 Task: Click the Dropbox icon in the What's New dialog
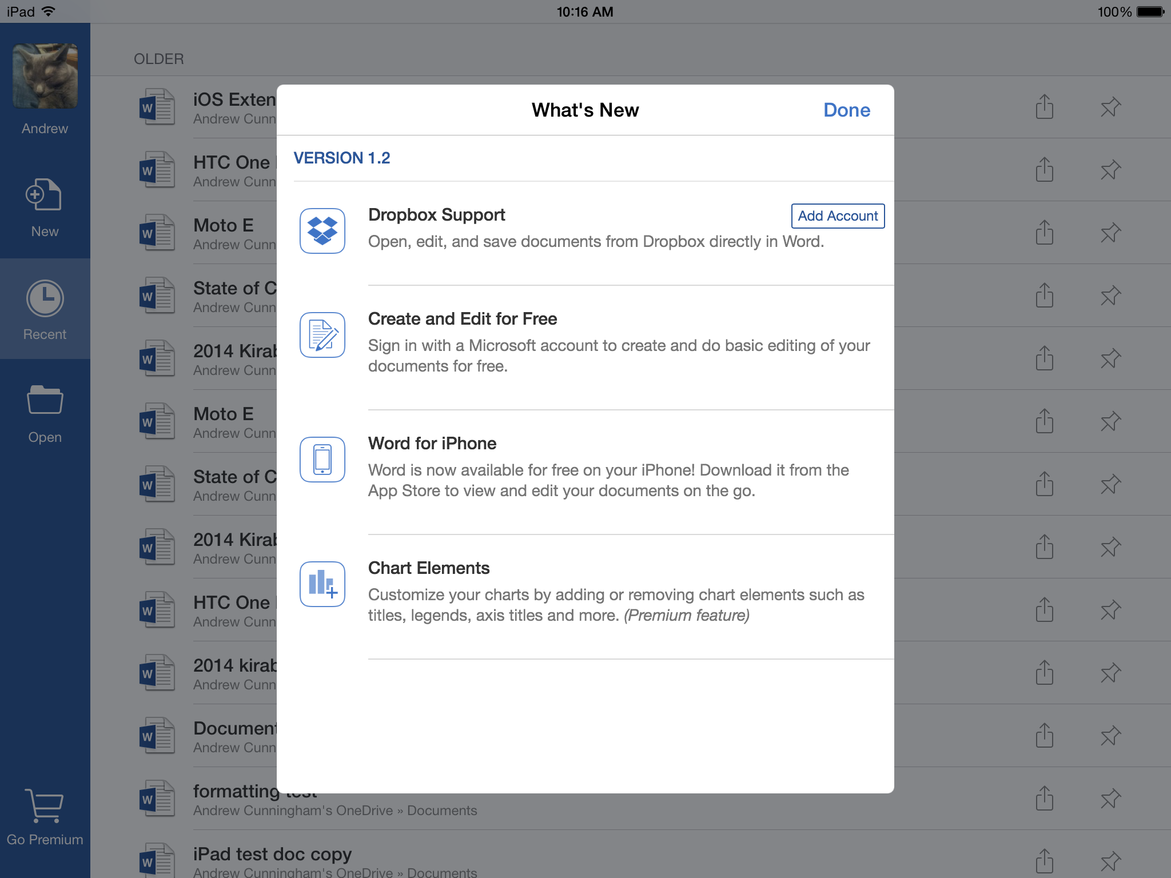322,231
